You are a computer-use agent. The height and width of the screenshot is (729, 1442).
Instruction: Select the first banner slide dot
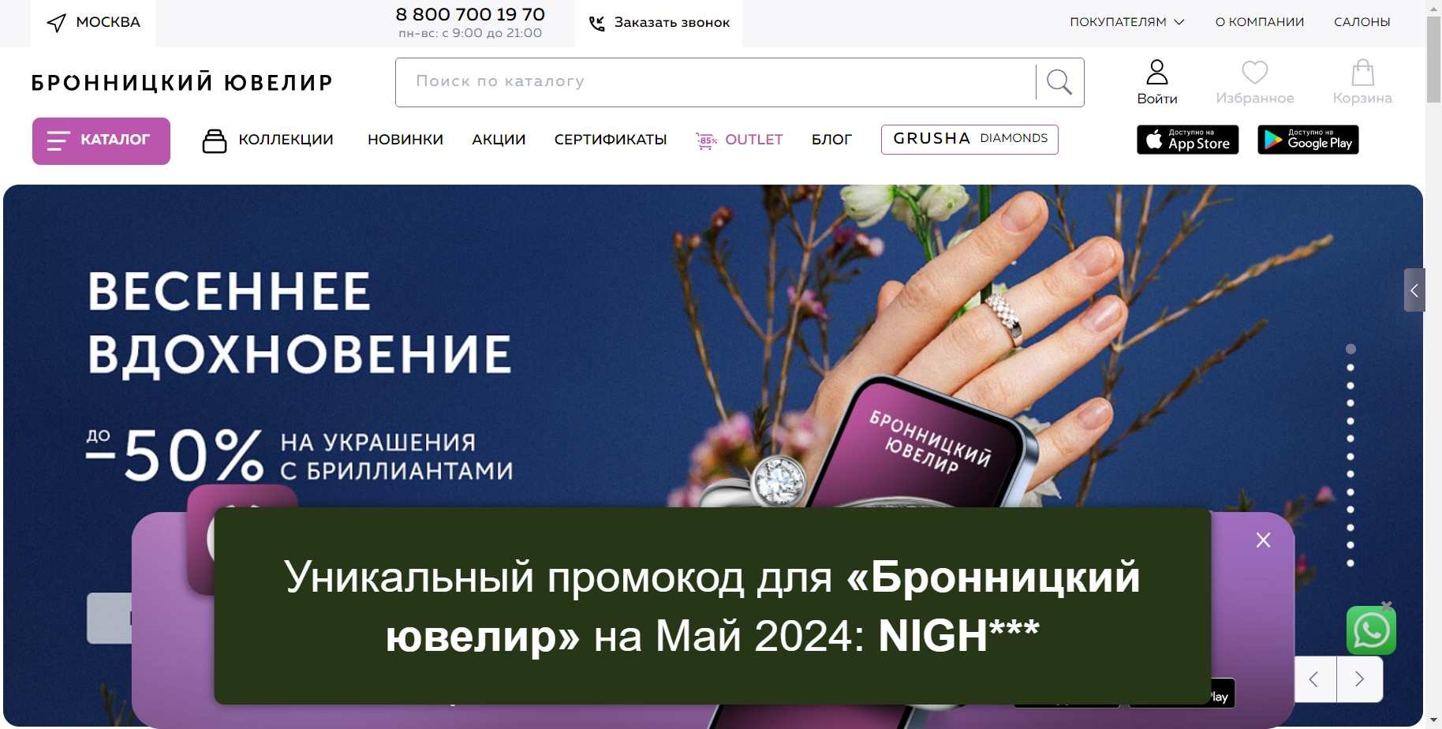pyautogui.click(x=1350, y=349)
